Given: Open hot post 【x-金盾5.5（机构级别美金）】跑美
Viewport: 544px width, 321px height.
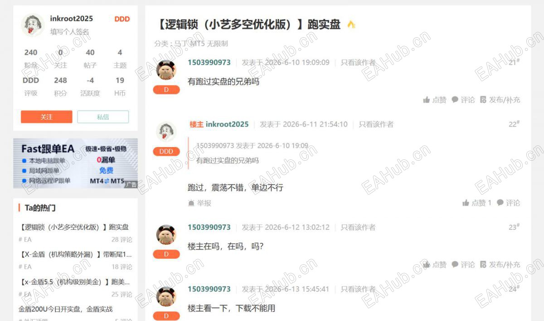Looking at the screenshot, I should click(x=74, y=282).
